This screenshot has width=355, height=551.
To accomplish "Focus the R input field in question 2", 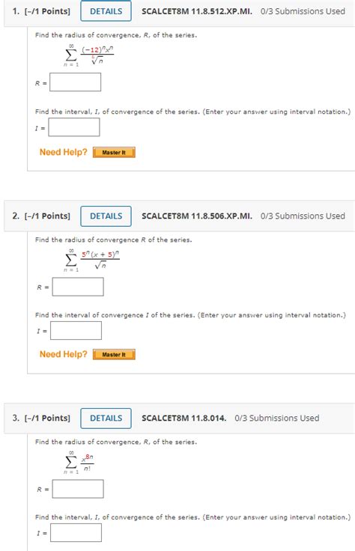I will click(78, 287).
